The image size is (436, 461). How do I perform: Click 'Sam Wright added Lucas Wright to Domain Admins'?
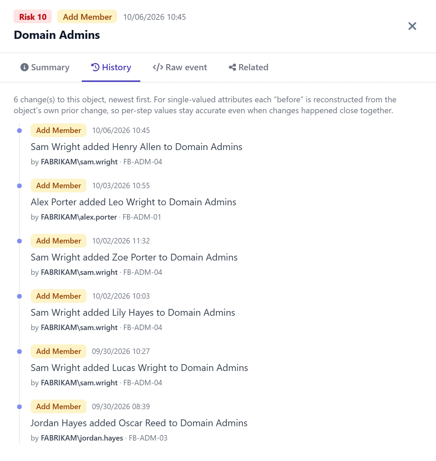(x=139, y=368)
